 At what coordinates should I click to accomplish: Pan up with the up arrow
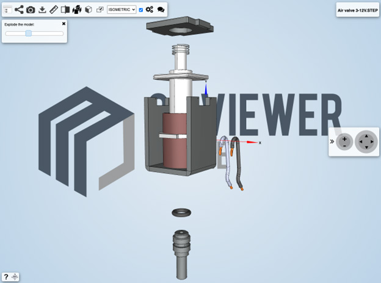coord(366,136)
